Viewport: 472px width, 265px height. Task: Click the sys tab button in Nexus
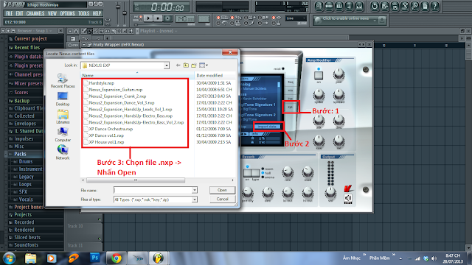[x=290, y=107]
